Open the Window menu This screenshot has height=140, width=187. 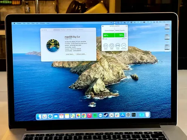(x=42, y=23)
